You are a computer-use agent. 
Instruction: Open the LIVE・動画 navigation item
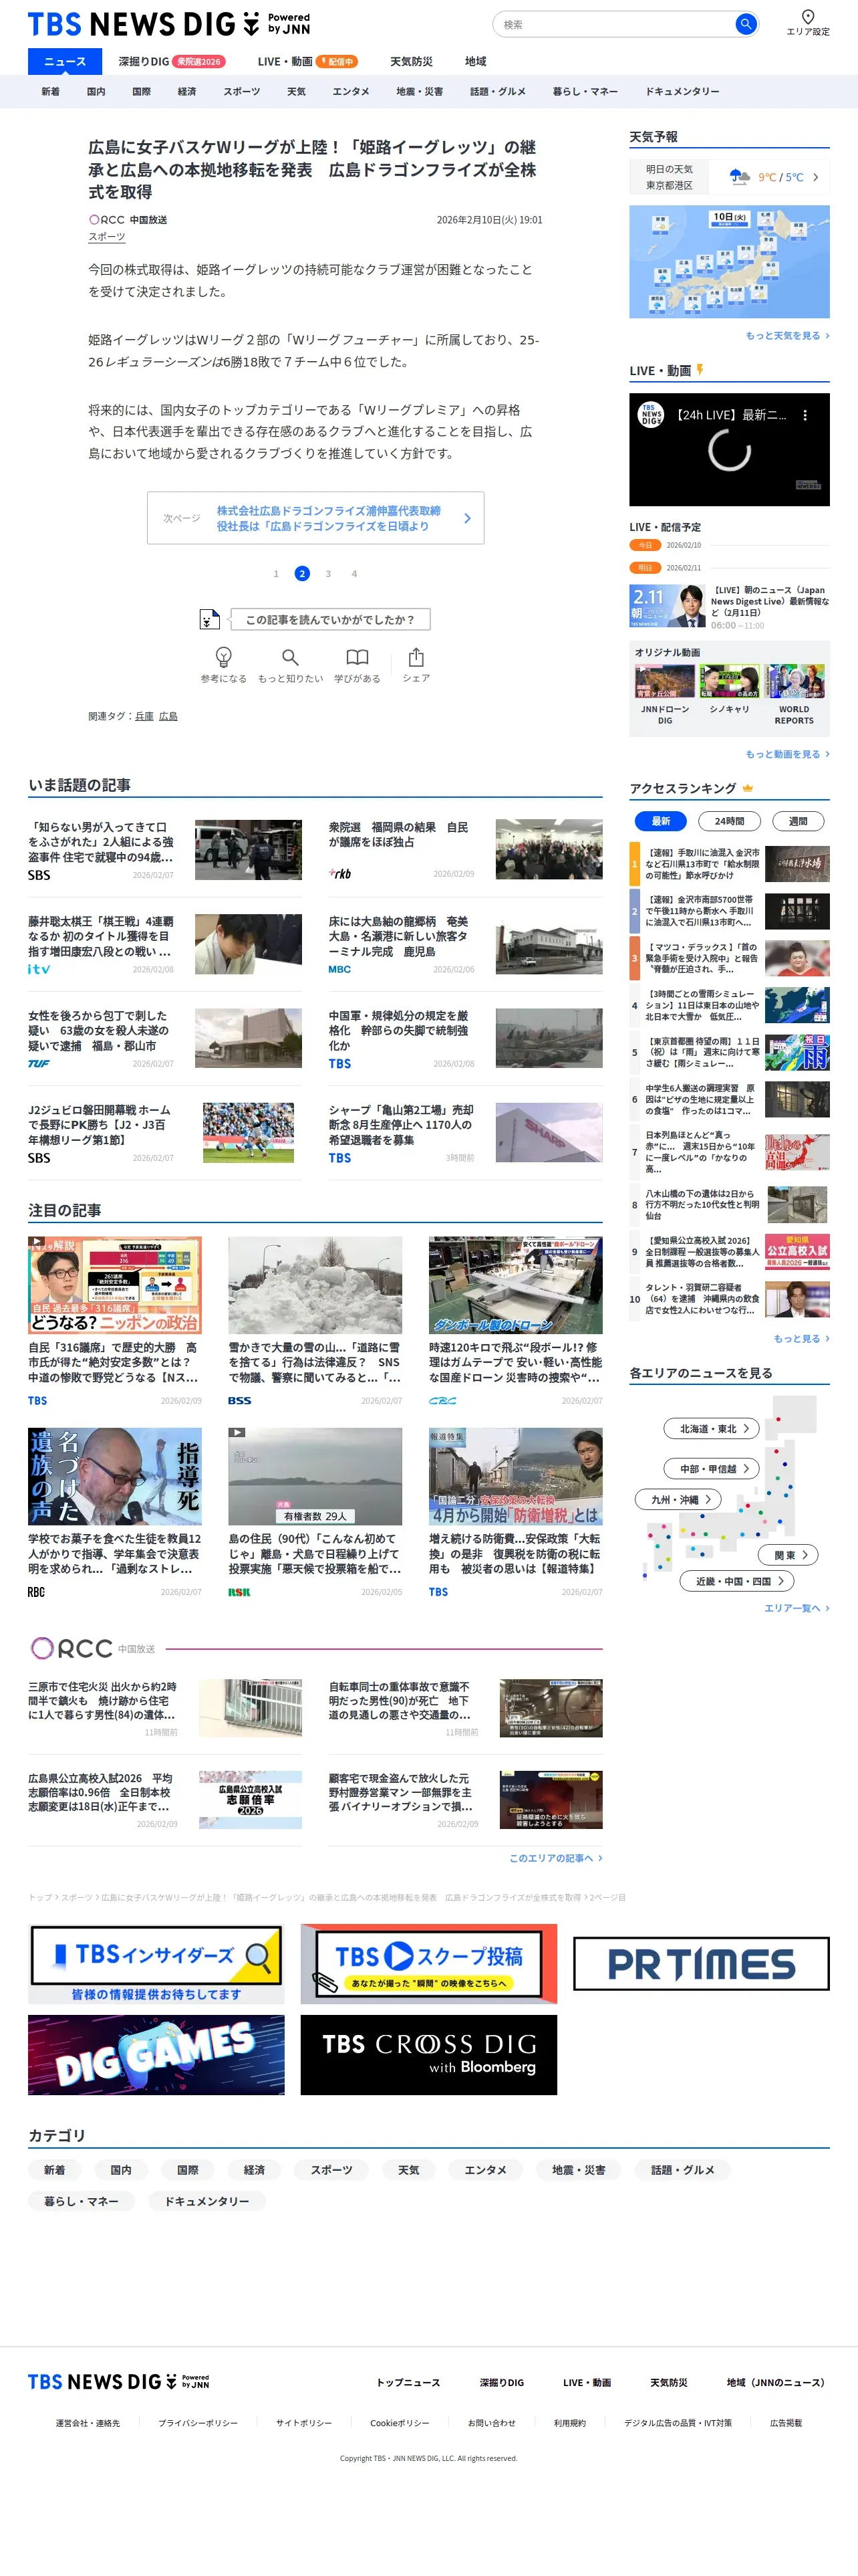coord(307,61)
